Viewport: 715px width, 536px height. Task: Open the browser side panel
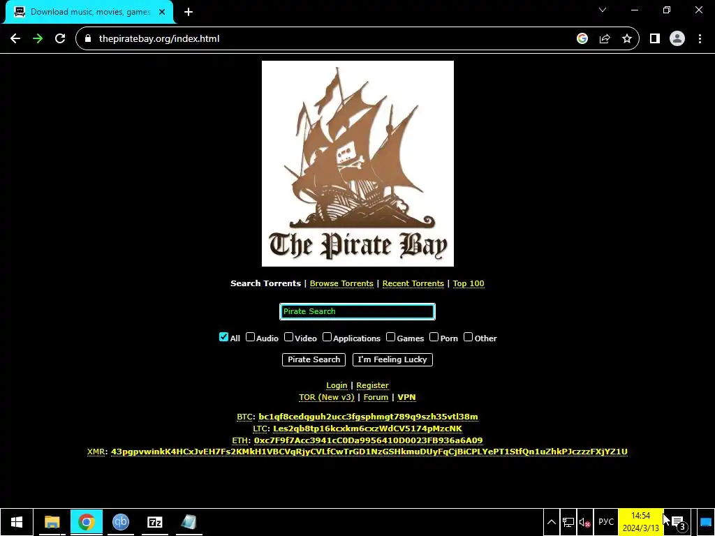[x=655, y=39]
